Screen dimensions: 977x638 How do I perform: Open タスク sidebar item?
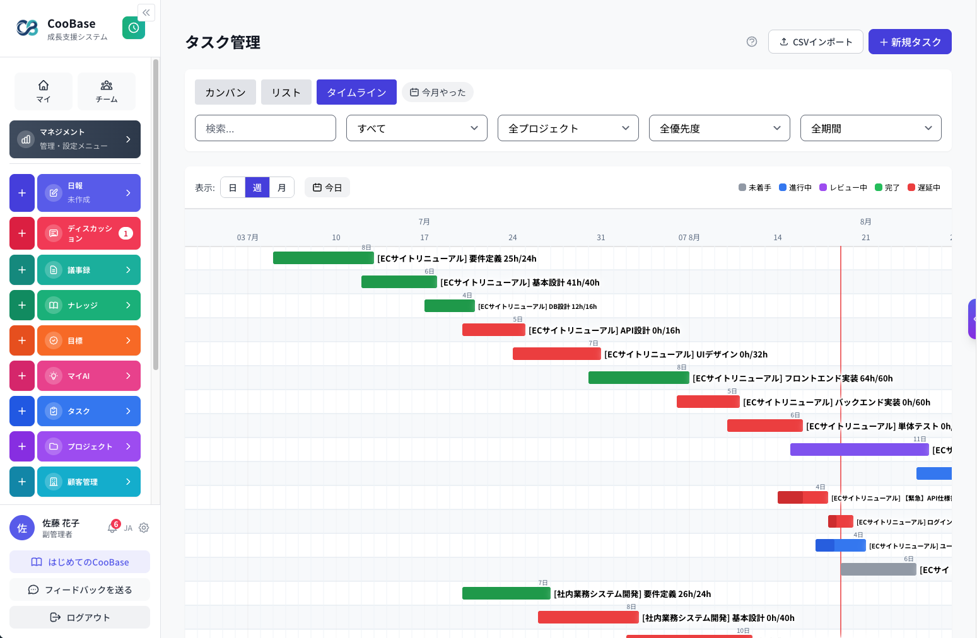[89, 411]
